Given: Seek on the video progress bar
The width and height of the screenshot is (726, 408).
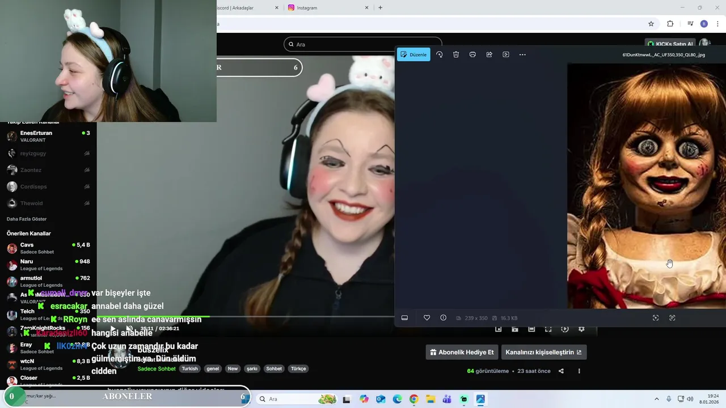Looking at the screenshot, I should pyautogui.click(x=246, y=317).
